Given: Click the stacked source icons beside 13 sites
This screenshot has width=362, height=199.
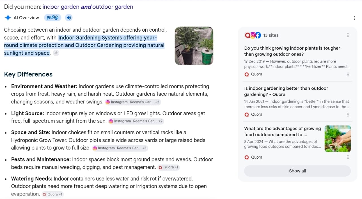Looking at the screenshot, I should 253,35.
